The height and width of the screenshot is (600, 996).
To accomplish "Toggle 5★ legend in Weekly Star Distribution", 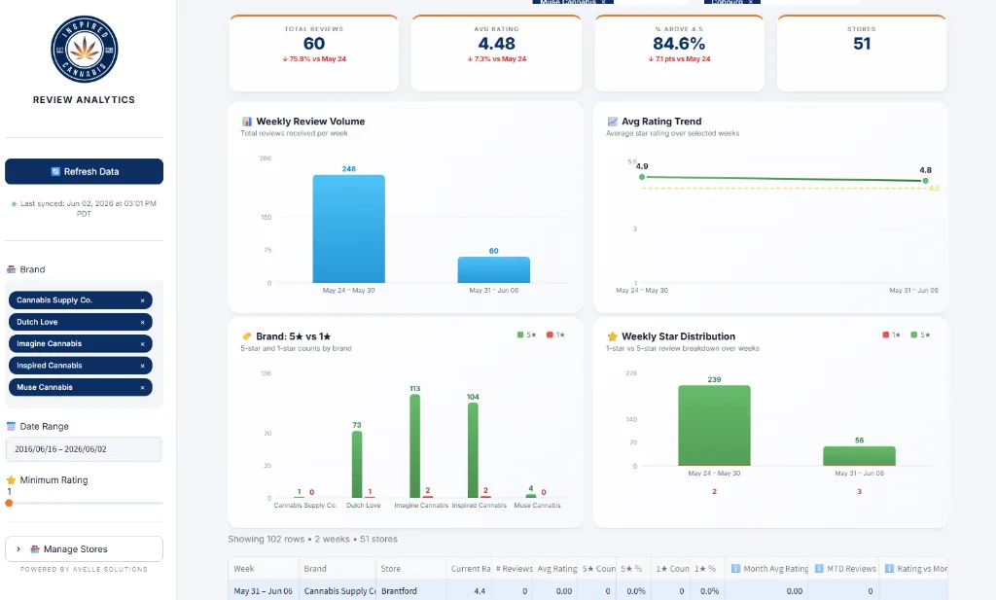I will (920, 335).
